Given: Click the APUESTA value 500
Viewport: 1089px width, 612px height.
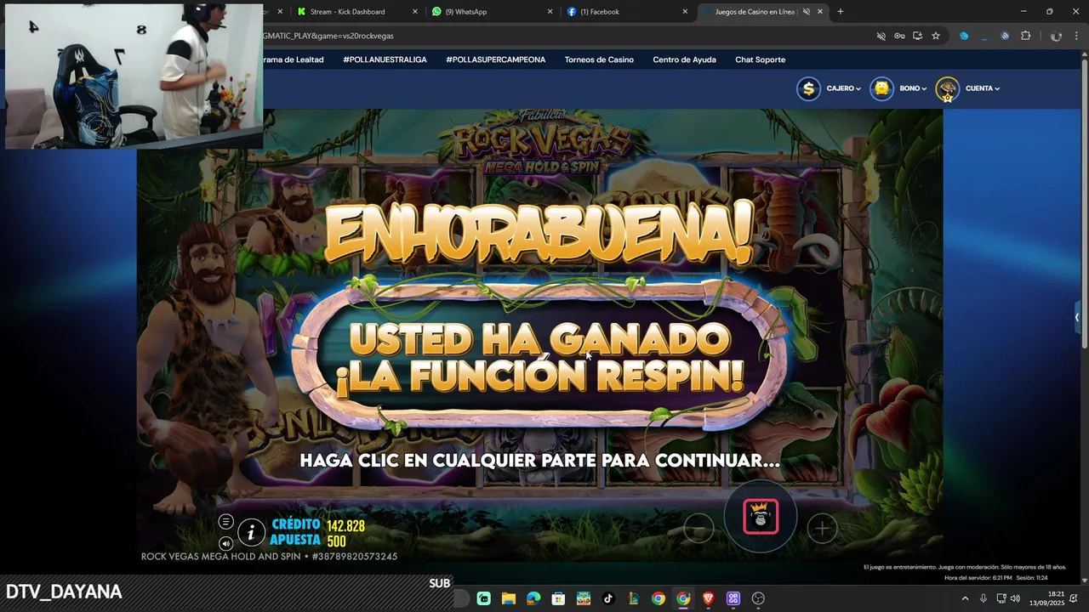Looking at the screenshot, I should pos(336,541).
